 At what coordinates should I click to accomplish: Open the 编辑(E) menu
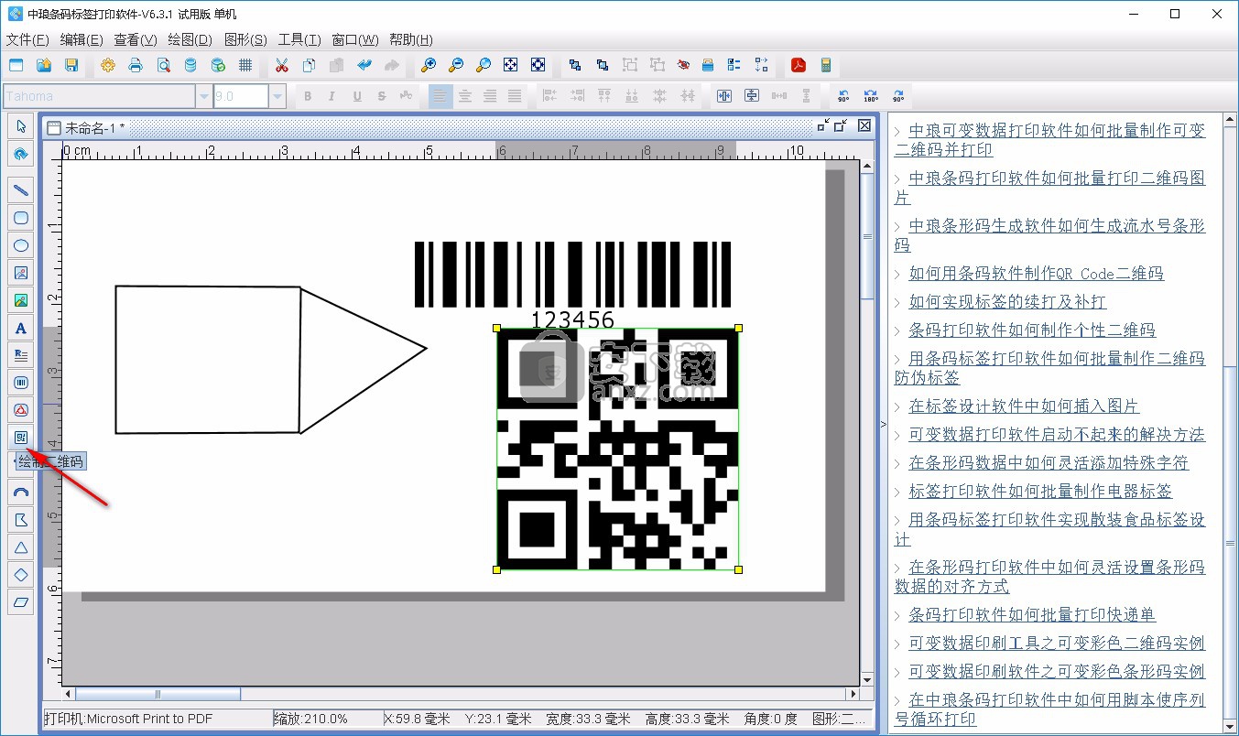click(x=82, y=39)
